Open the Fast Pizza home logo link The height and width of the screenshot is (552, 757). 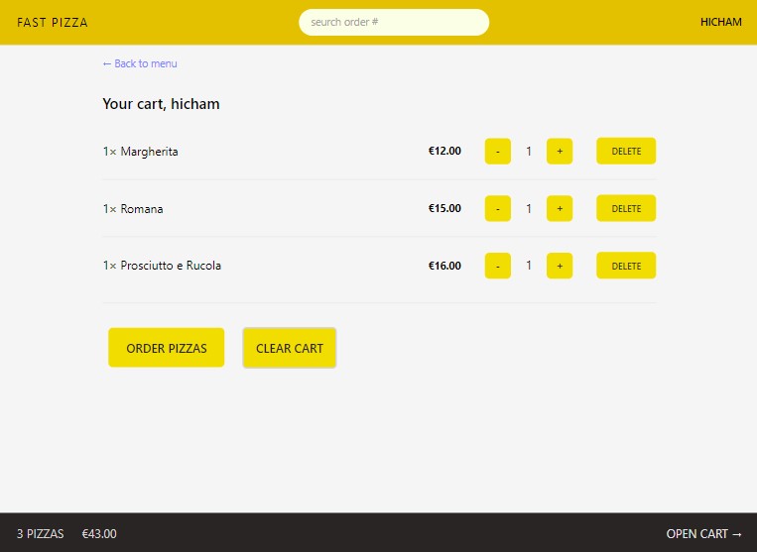[53, 22]
